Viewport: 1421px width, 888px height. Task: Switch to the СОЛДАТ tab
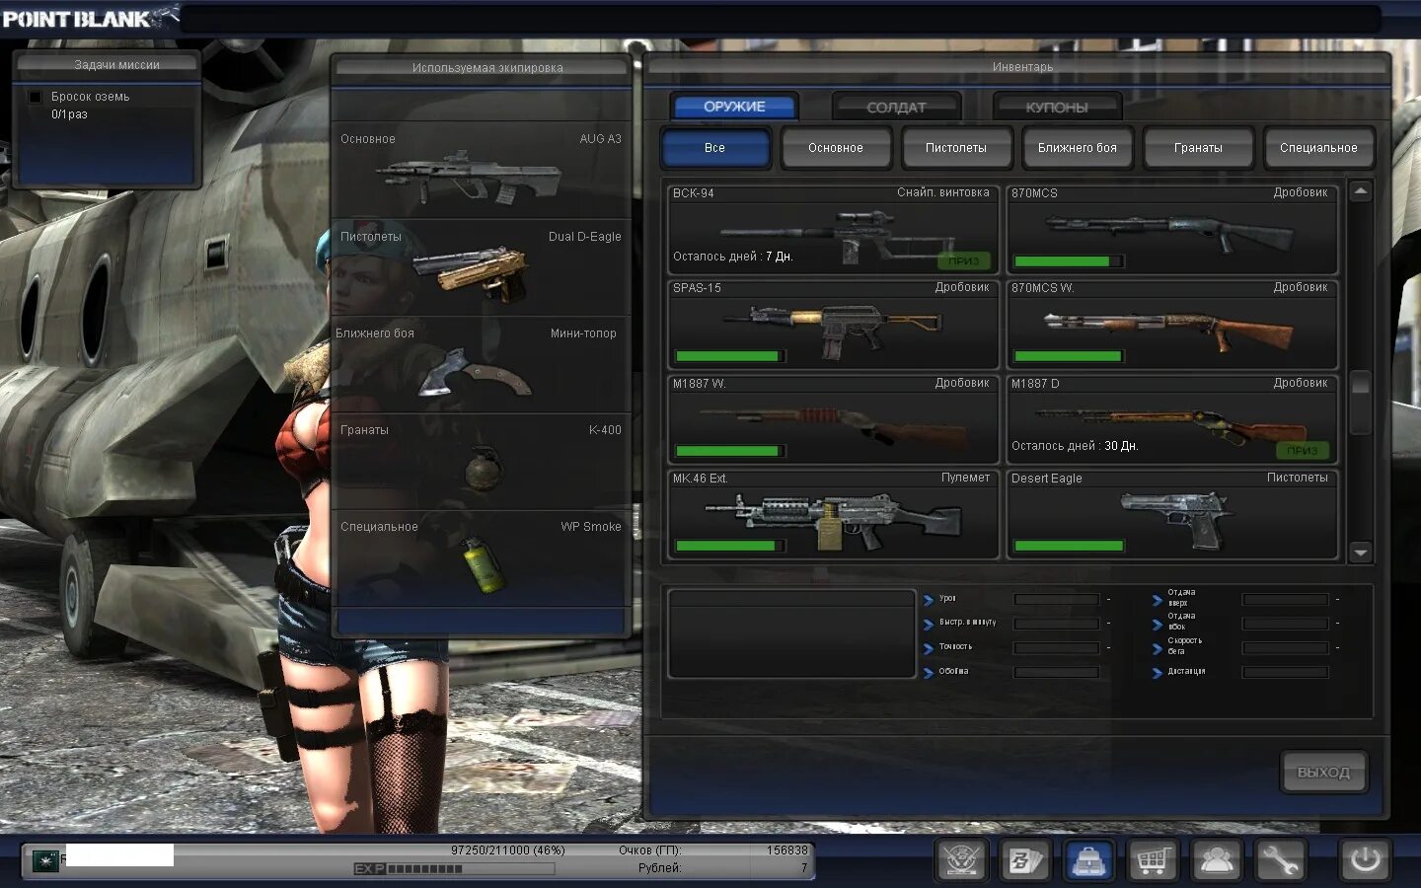tap(896, 107)
